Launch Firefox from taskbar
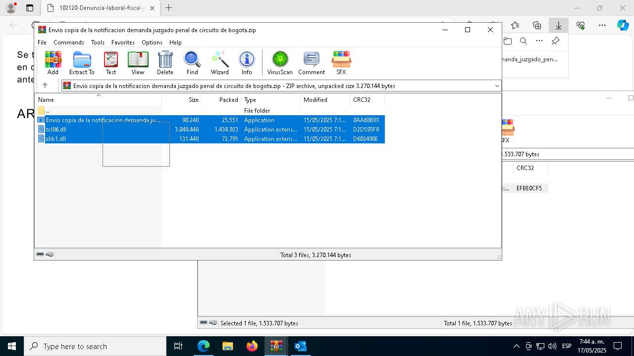 252,346
